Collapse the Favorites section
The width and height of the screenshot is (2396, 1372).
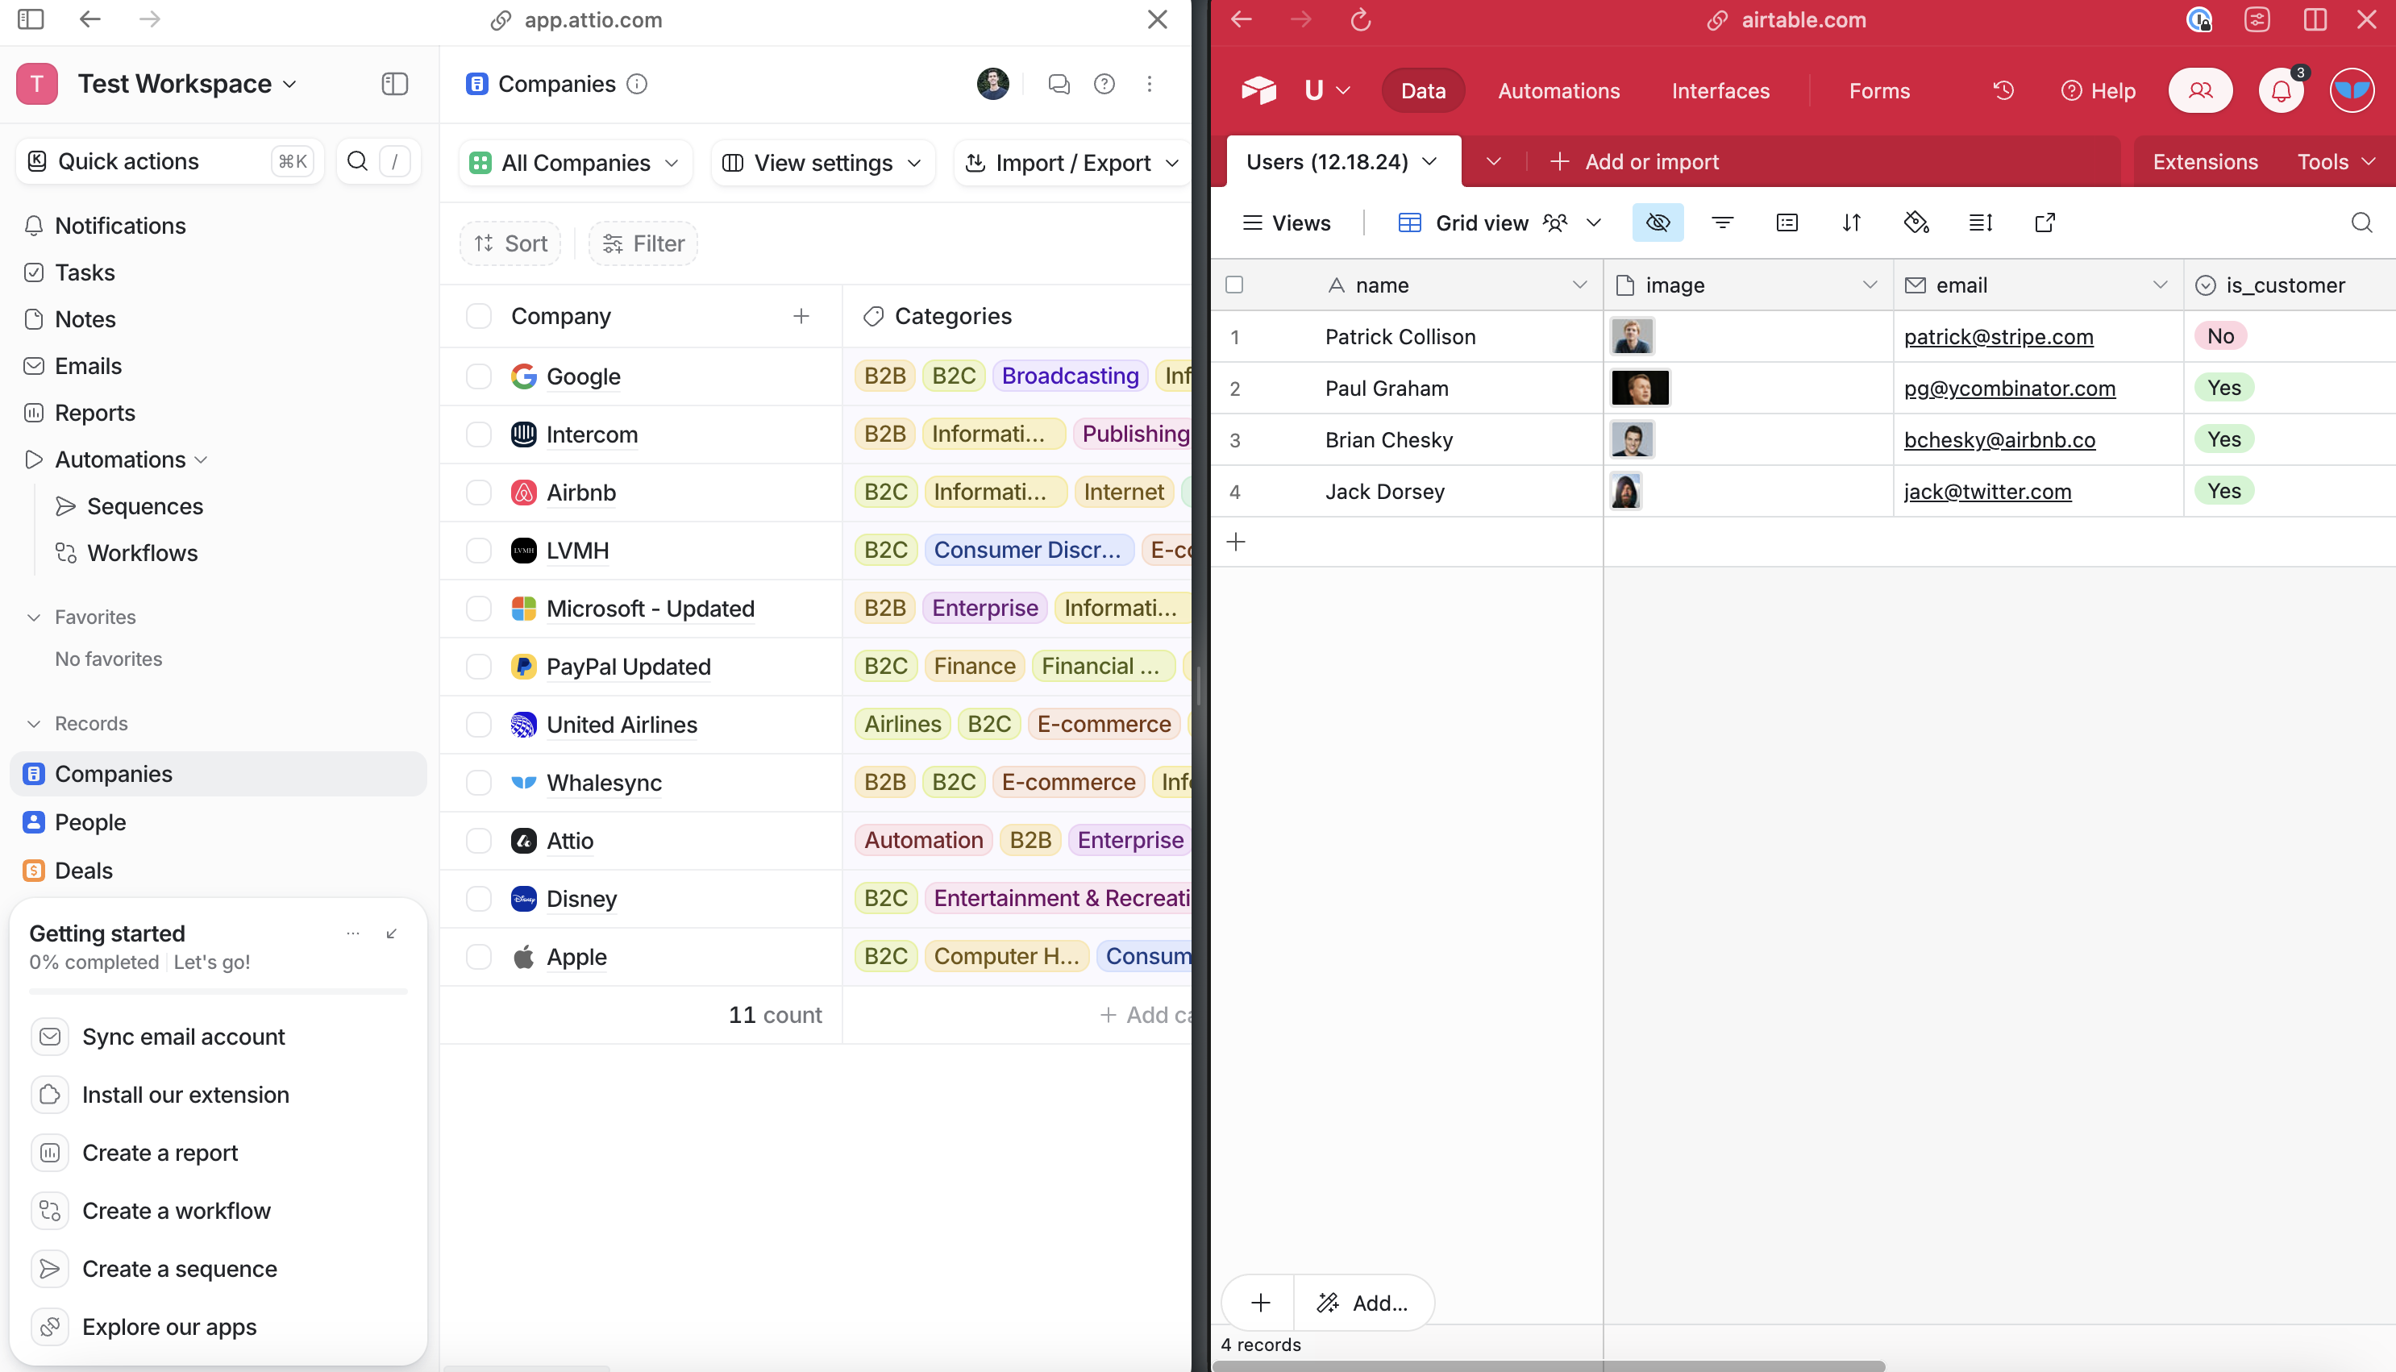tap(34, 617)
